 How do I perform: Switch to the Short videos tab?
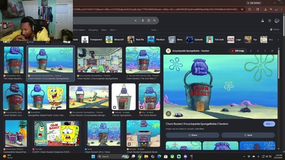coord(79,30)
